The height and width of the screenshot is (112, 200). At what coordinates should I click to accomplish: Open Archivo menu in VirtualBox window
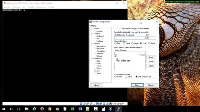[x=7, y=7]
